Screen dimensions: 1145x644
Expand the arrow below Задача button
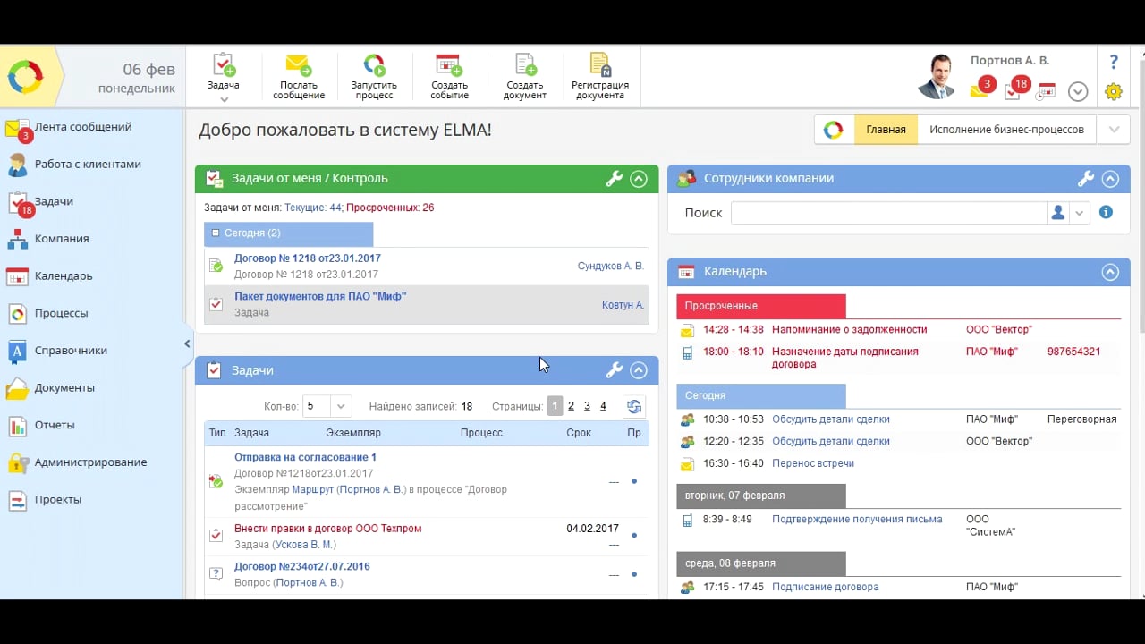tap(224, 99)
